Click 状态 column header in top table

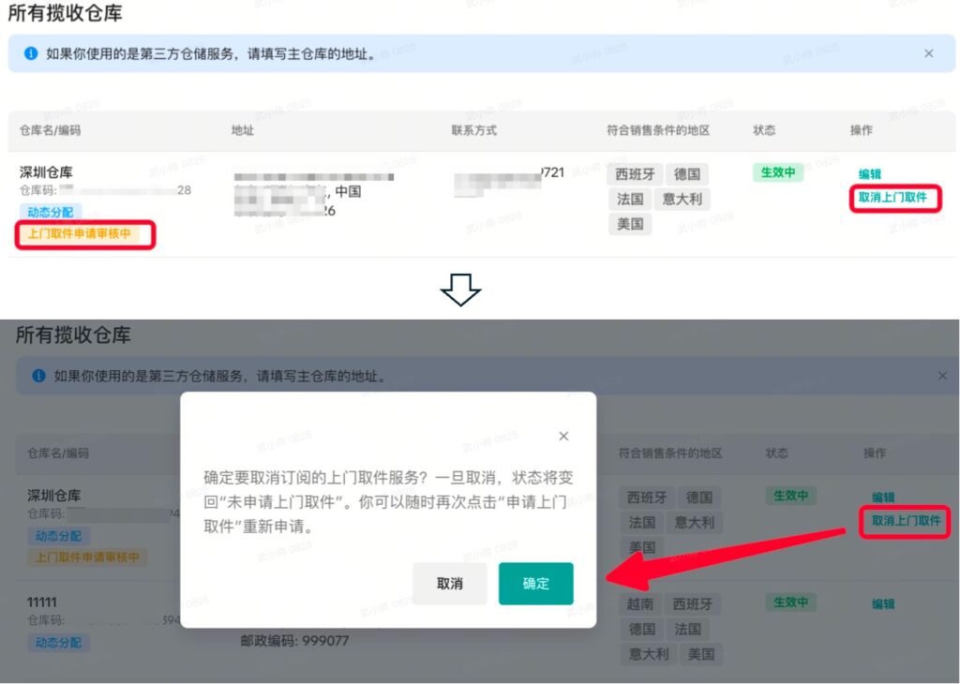coord(764,130)
